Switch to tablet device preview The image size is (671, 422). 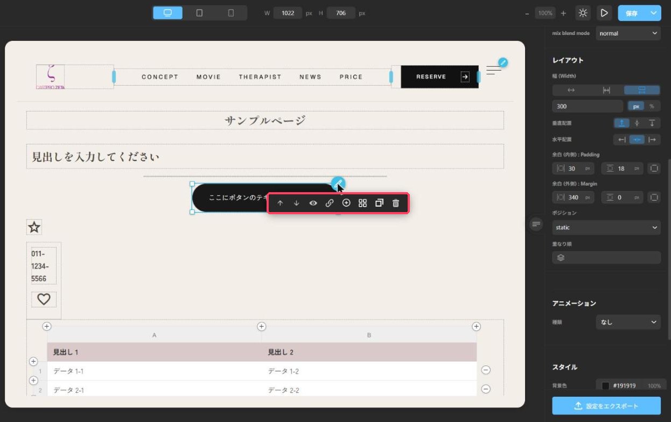[199, 13]
